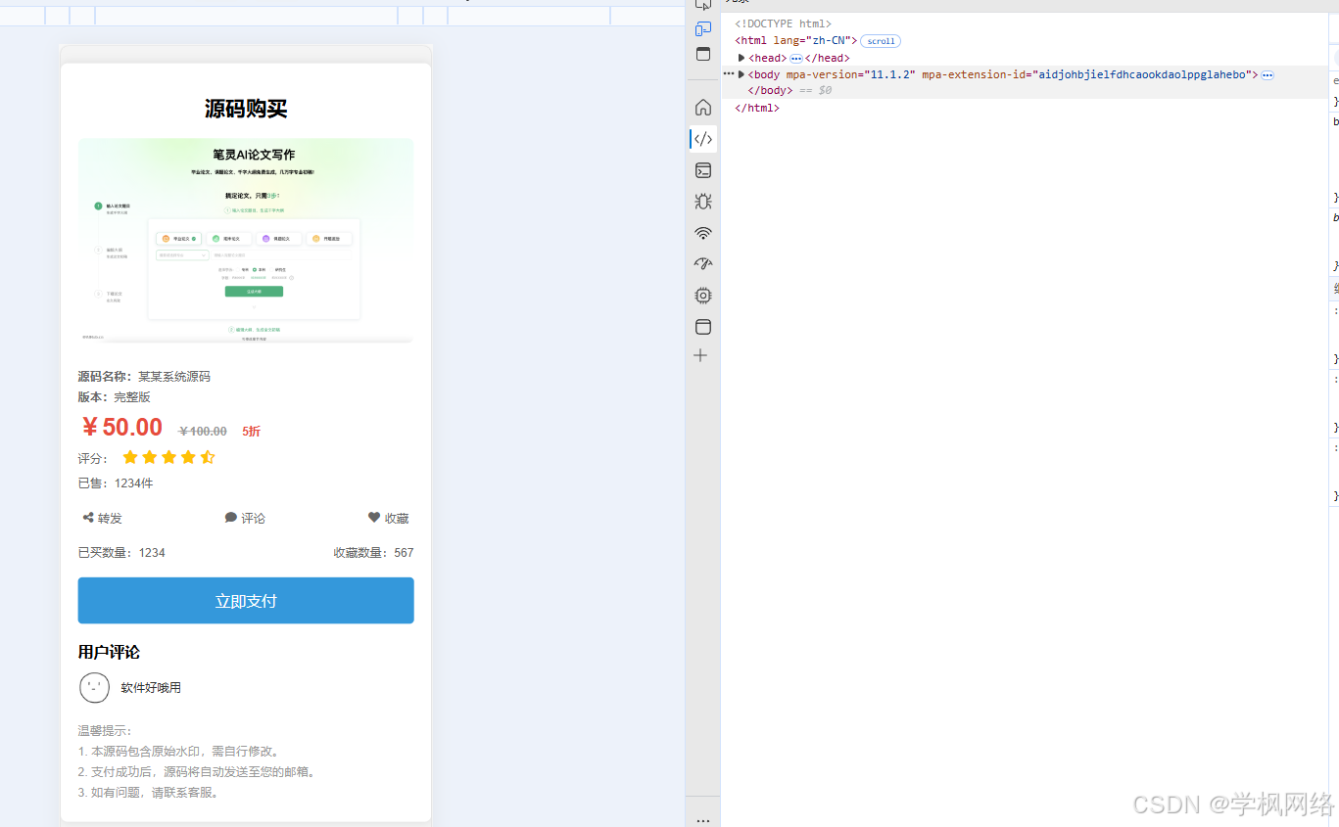Open the Memory chip icon
1339x827 pixels.
coord(703,296)
